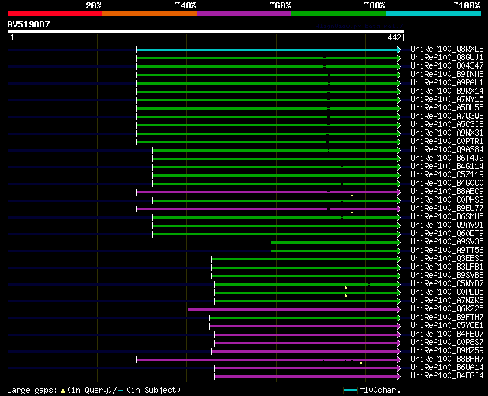Image resolution: width=488 pixels, height=396 pixels.
Task: Click the cyan alignment bar for Q8RXL8
Action: (x=267, y=49)
